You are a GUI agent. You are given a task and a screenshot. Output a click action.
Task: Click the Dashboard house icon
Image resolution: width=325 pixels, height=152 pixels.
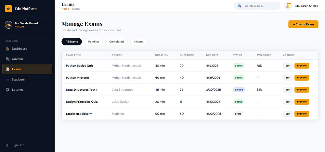(x=8, y=49)
